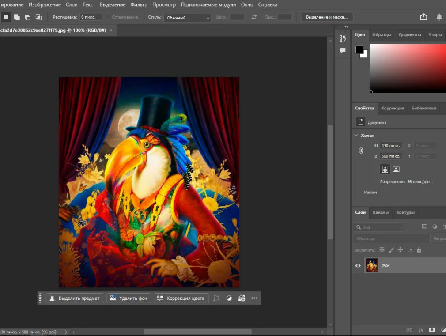Switch to the Каналы tab
Screen dimensions: 446x336
tap(381, 212)
